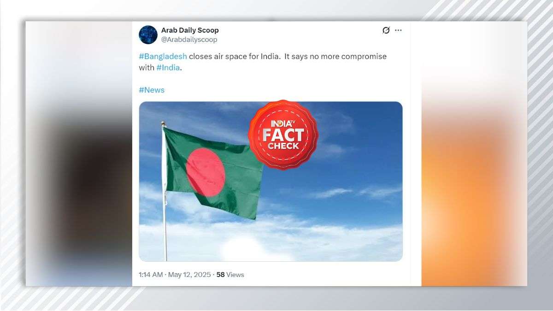The height and width of the screenshot is (311, 553).
Task: Open the #Bangladesh hashtag
Action: click(x=163, y=56)
